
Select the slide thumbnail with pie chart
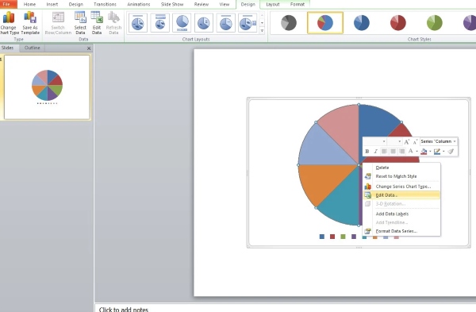click(47, 87)
